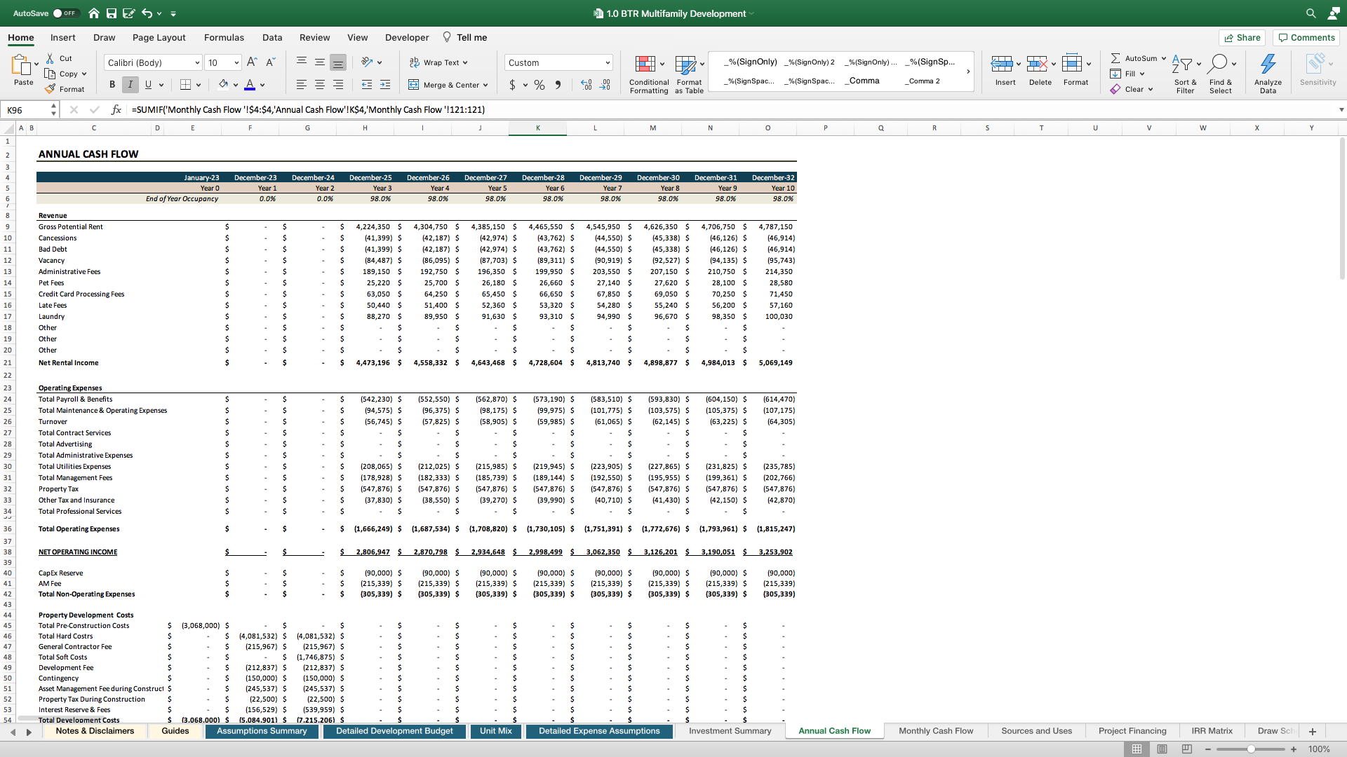Click into the formula bar SUMIF text
Viewport: 1347px width, 757px height.
308,110
